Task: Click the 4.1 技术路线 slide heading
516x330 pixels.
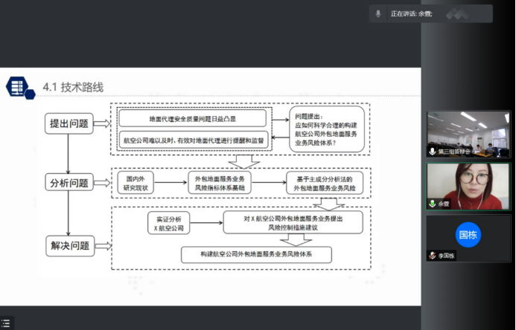Action: click(x=73, y=88)
